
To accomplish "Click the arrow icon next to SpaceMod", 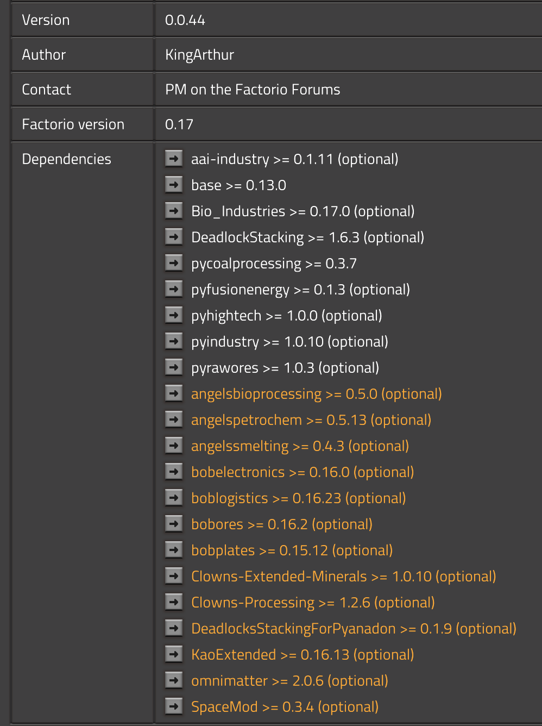I will [x=174, y=706].
